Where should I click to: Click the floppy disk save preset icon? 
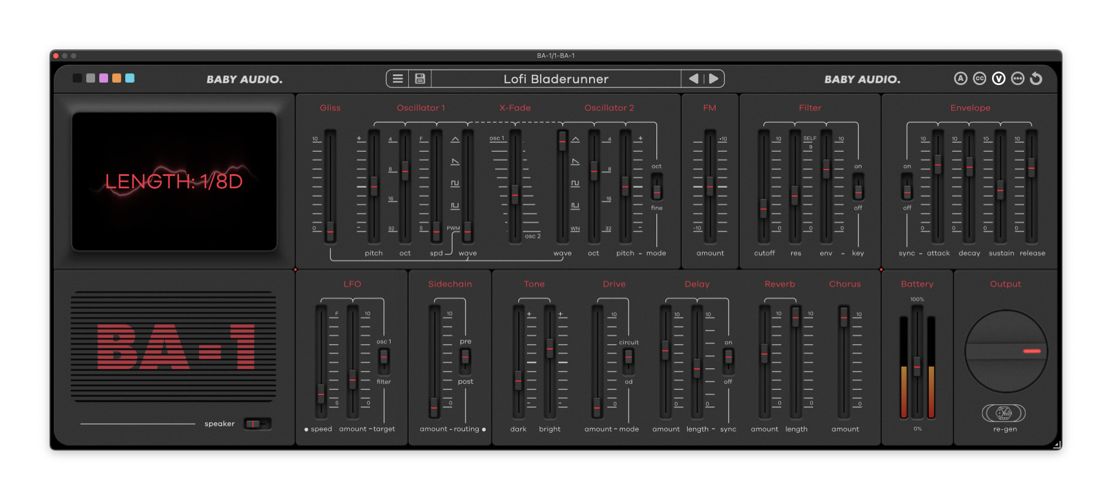point(420,79)
